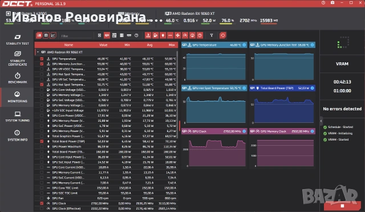Check the +12V SOC Input Voltage checkbox
The width and height of the screenshot is (365, 212).
tap(42, 110)
